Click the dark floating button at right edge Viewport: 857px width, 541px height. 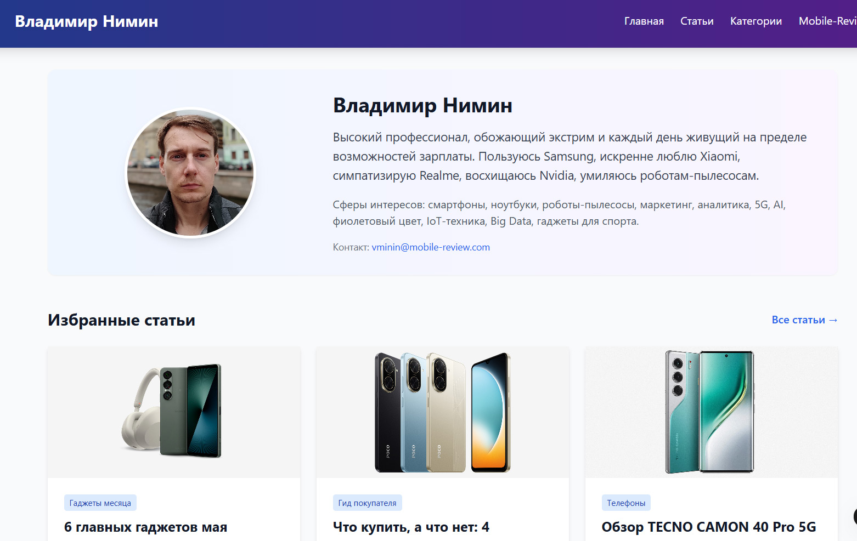[x=854, y=516]
